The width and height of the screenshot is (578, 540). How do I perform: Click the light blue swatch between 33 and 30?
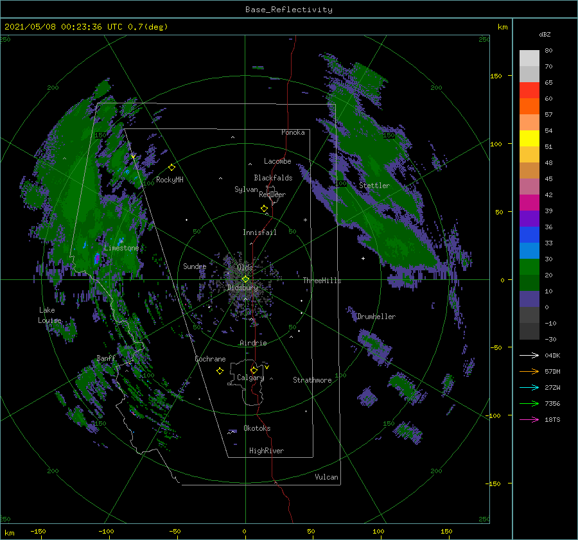click(529, 250)
